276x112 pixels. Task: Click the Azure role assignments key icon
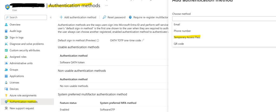click(6, 95)
